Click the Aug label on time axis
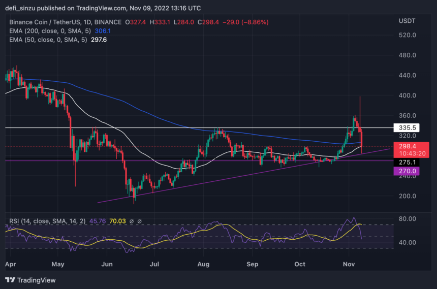 203,264
